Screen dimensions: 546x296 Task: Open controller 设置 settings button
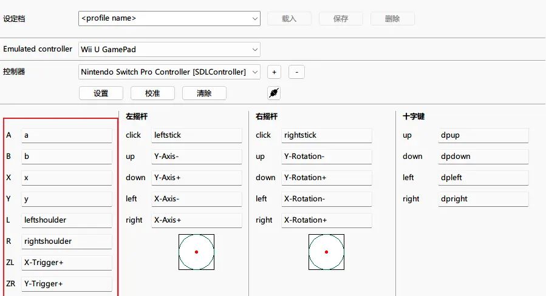(101, 93)
